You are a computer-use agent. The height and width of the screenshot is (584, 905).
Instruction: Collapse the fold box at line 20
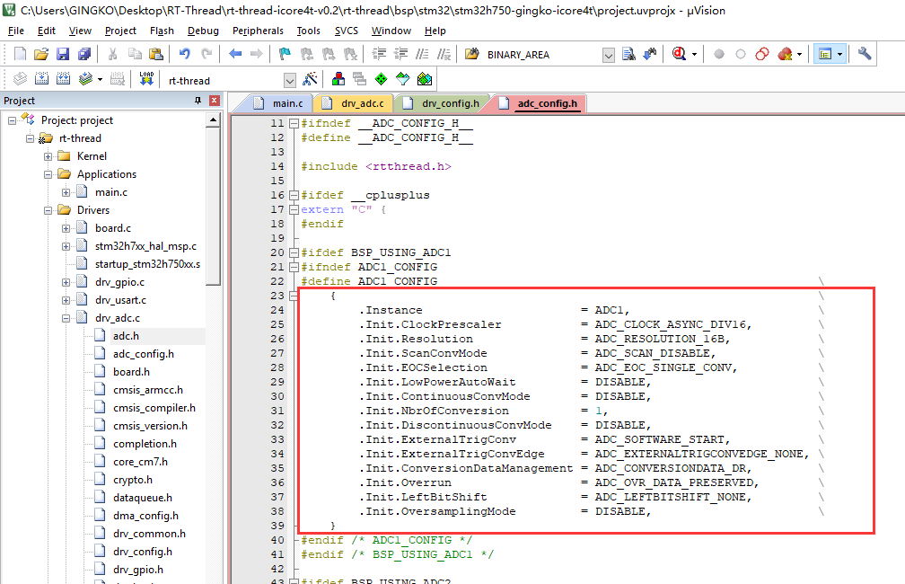(294, 252)
